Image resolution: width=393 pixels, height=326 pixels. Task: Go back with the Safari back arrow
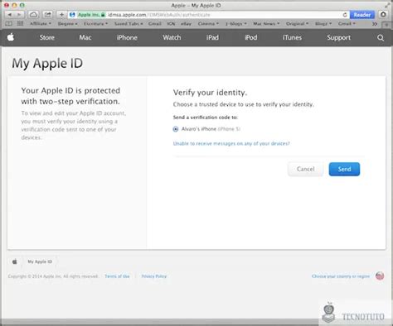[x=9, y=15]
